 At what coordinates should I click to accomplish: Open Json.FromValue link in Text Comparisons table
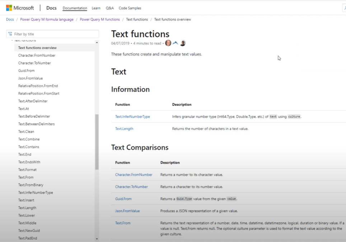(x=127, y=211)
